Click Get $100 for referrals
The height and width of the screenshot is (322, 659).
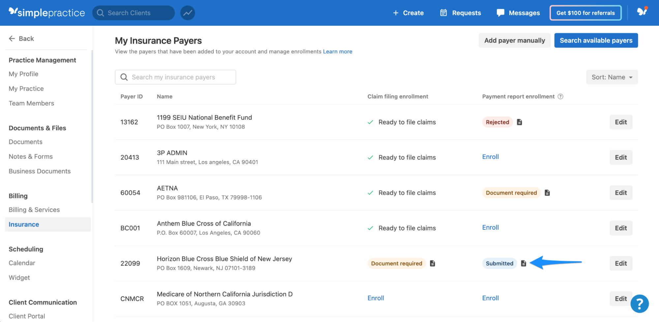pos(585,13)
